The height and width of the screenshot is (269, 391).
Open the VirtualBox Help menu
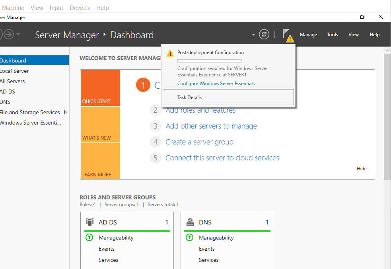click(103, 8)
